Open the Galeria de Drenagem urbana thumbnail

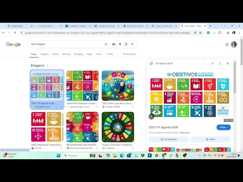point(82,85)
